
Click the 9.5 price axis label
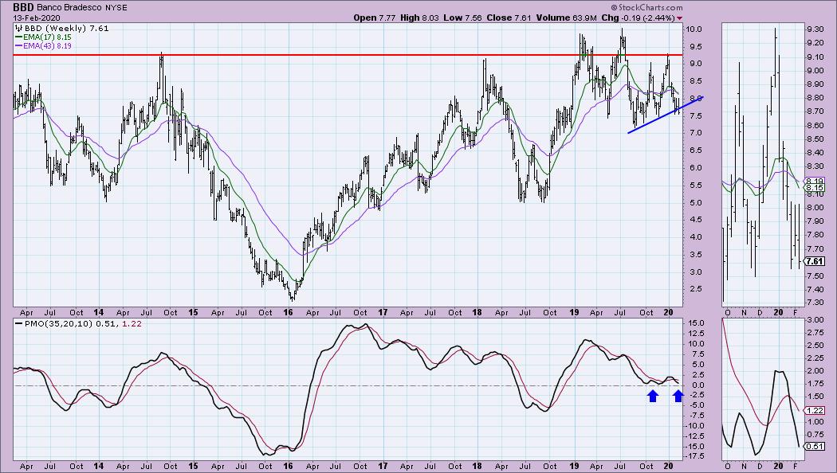pos(694,46)
